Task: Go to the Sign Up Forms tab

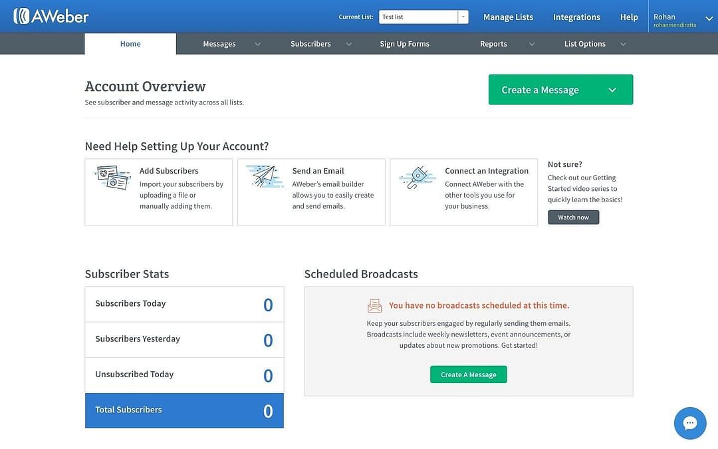Action: pyautogui.click(x=404, y=44)
